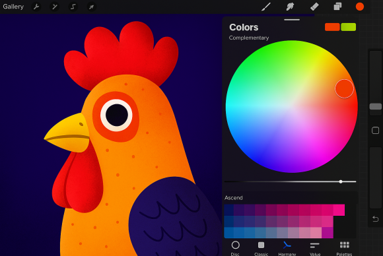Adjust the brightness slider knob
This screenshot has height=256, width=383.
(341, 181)
